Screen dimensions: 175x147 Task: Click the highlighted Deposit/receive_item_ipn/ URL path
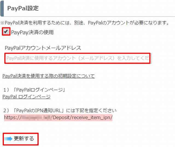82,118
